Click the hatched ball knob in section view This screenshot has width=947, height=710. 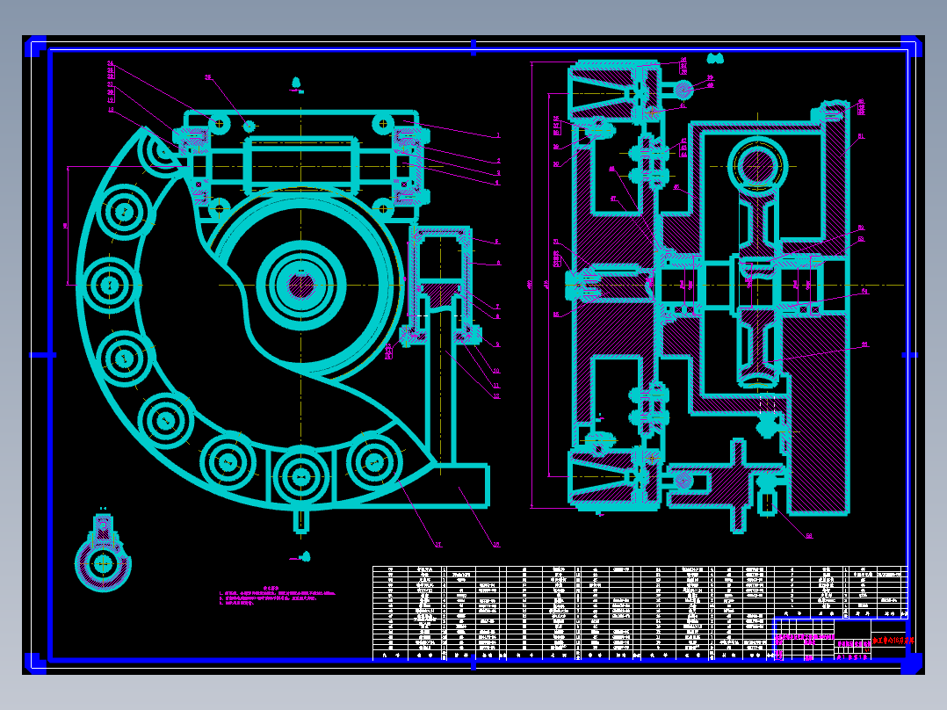click(x=683, y=90)
